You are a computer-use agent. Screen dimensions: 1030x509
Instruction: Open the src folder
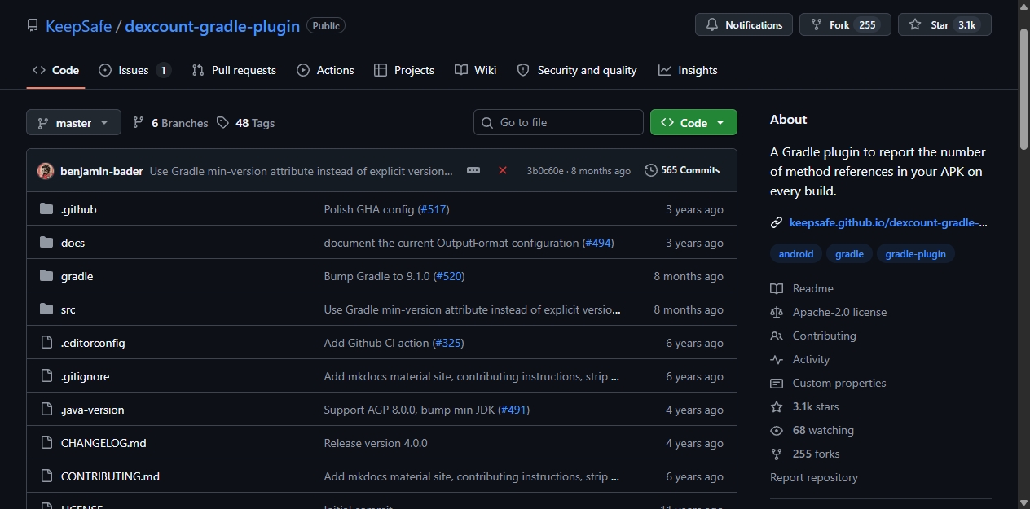[x=68, y=309]
